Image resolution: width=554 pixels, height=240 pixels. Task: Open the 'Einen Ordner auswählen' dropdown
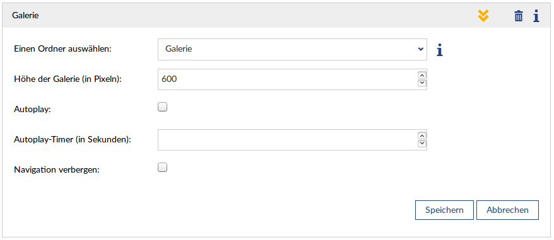pos(292,49)
